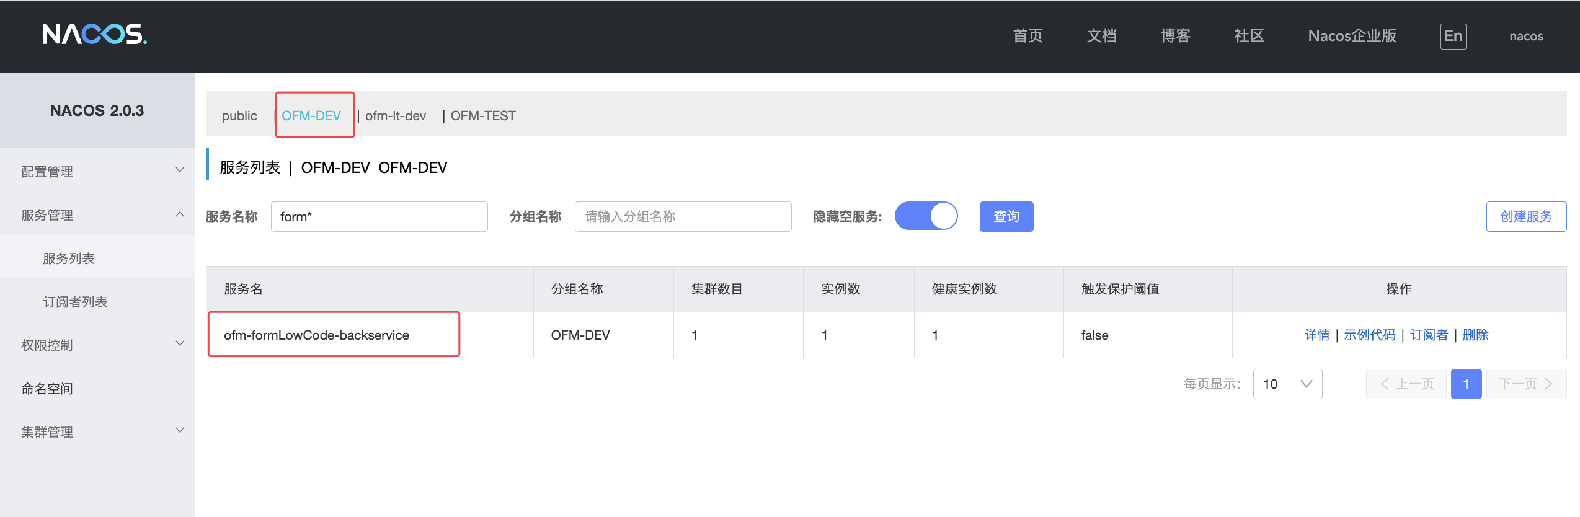Open 详情 for ofm-formLowCode-backservice
Screen dimensions: 1580x517
coord(1317,335)
